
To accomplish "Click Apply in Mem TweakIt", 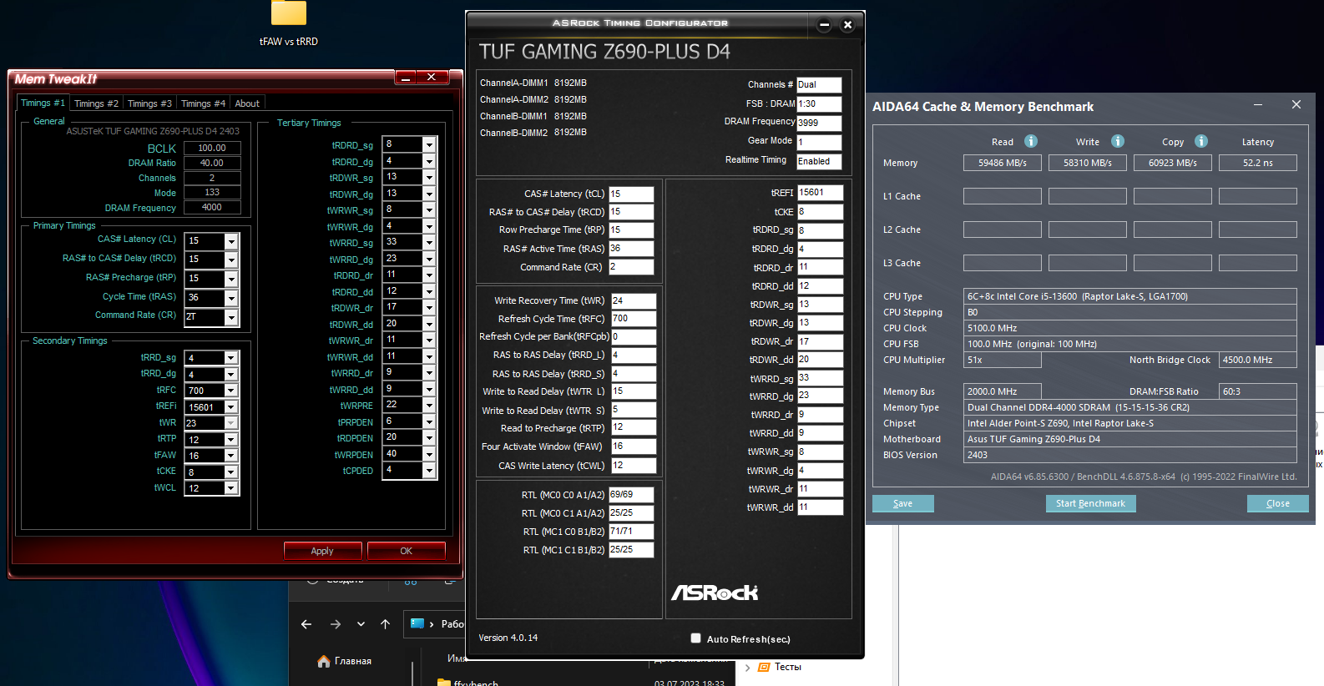I will click(x=322, y=551).
